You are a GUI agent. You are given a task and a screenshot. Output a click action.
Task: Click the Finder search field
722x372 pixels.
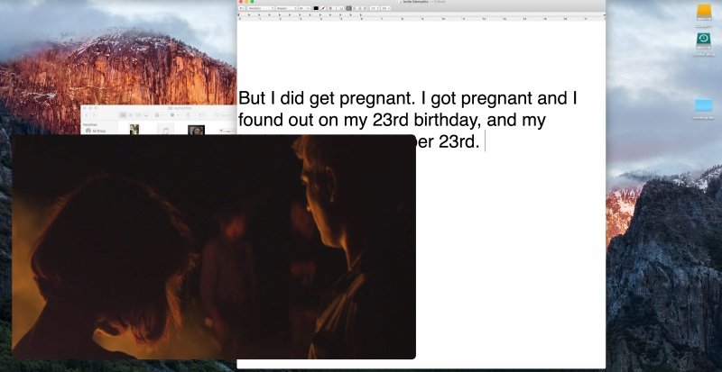[x=225, y=115]
